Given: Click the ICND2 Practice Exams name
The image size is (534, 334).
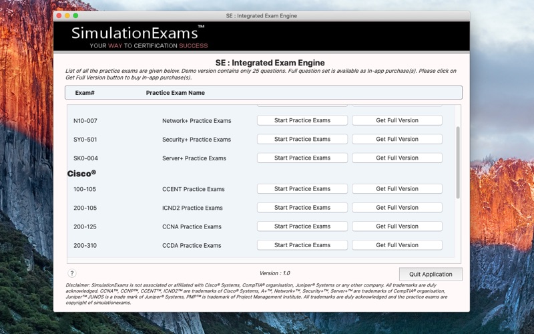Looking at the screenshot, I should click(x=192, y=208).
